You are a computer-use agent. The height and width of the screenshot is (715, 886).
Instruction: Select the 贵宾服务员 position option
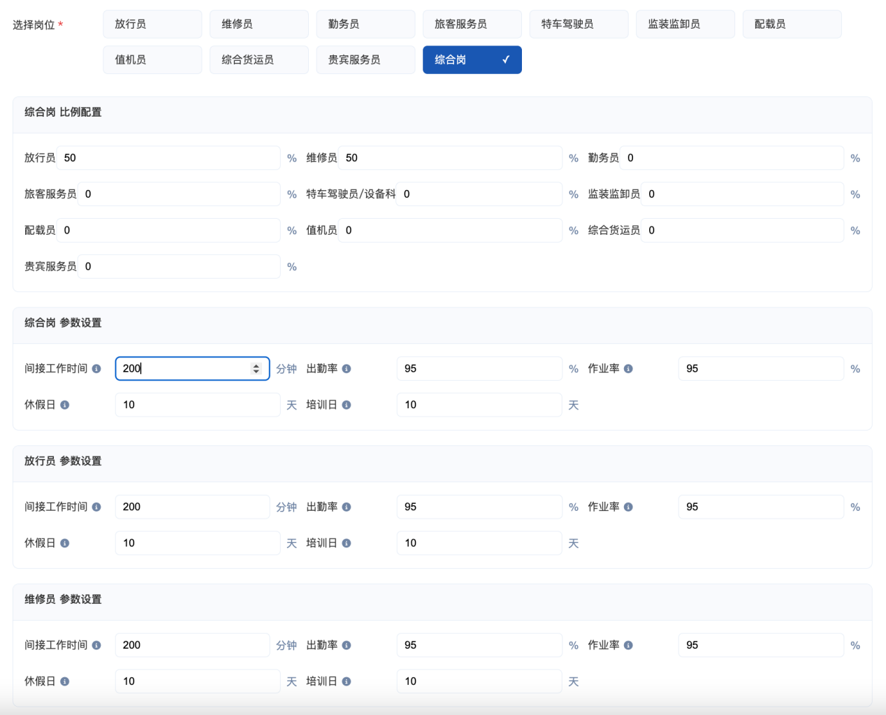(x=365, y=60)
